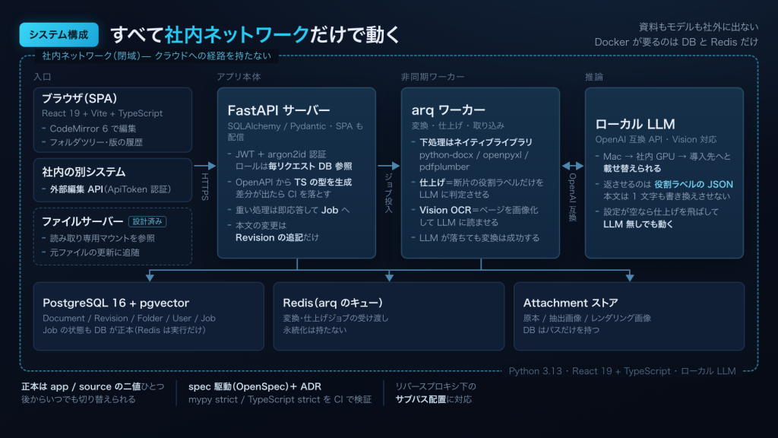Image resolution: width=778 pixels, height=438 pixels.
Task: Click the 推論 column label
Action: [x=594, y=77]
